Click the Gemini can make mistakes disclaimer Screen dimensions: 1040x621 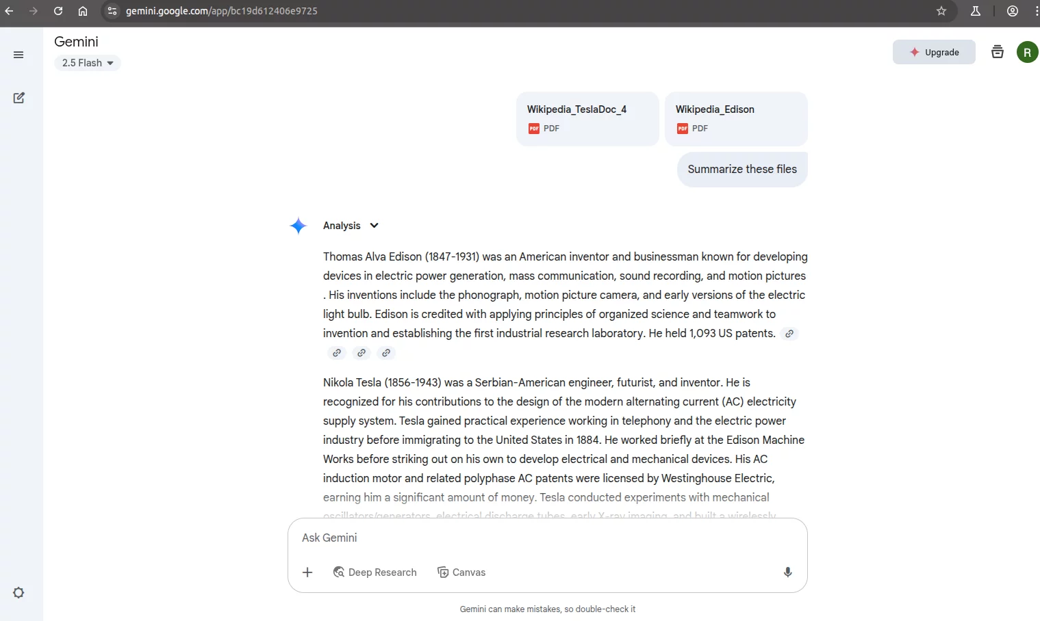(x=547, y=609)
